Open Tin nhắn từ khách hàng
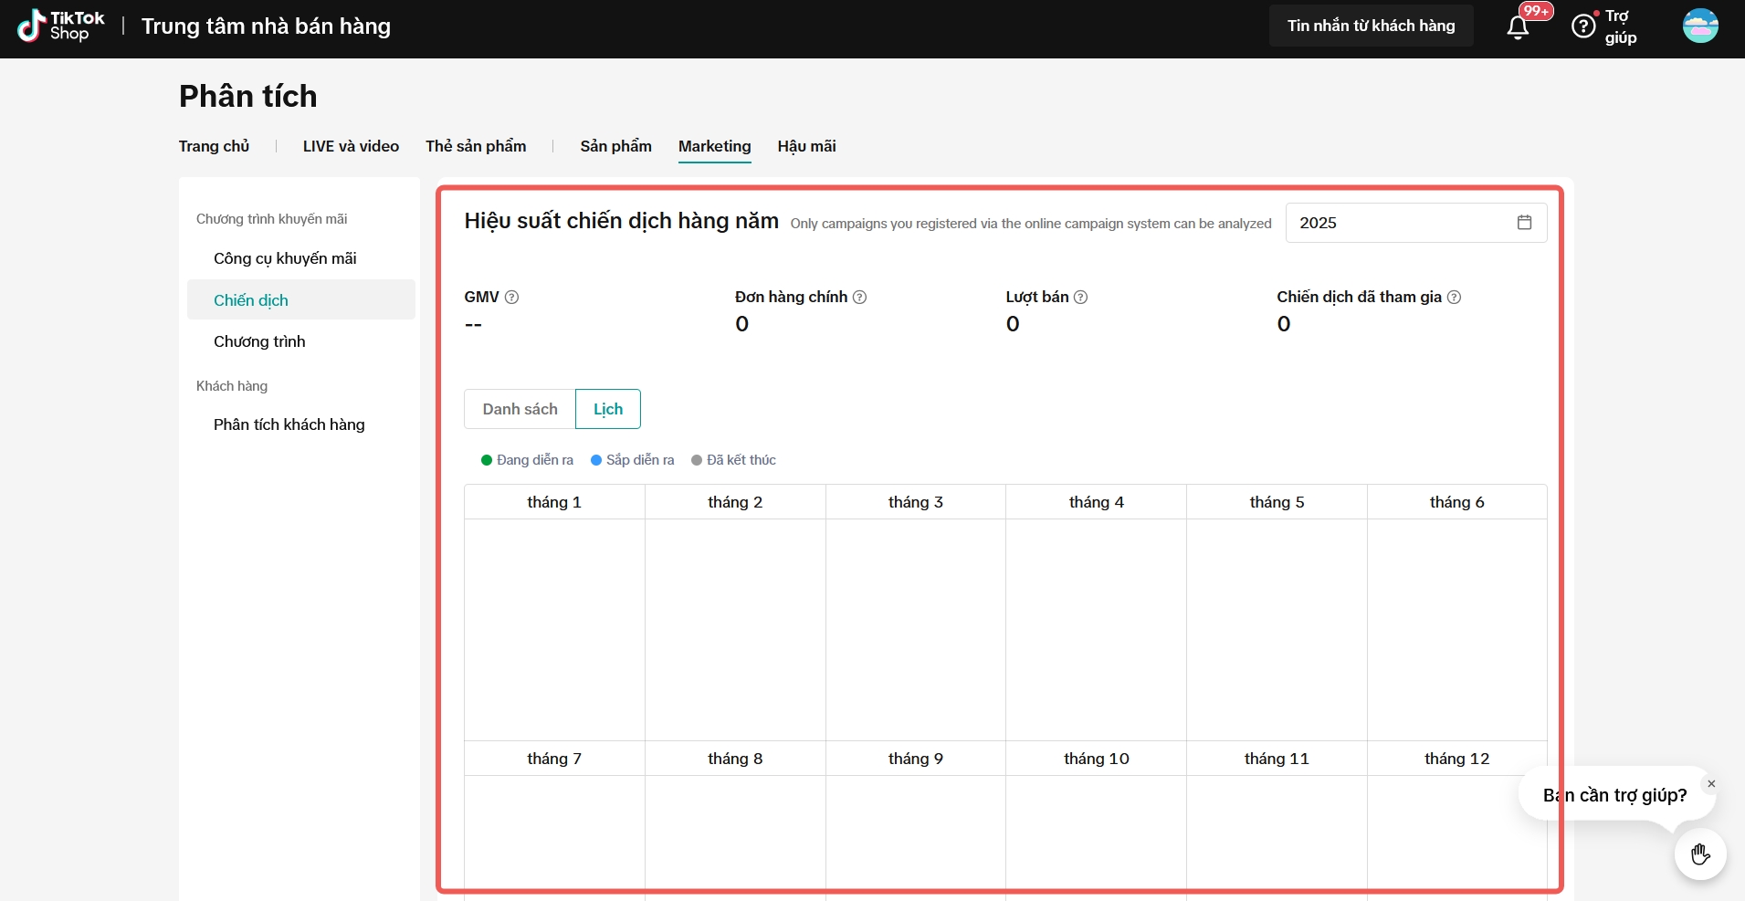This screenshot has width=1745, height=901. pyautogui.click(x=1371, y=26)
